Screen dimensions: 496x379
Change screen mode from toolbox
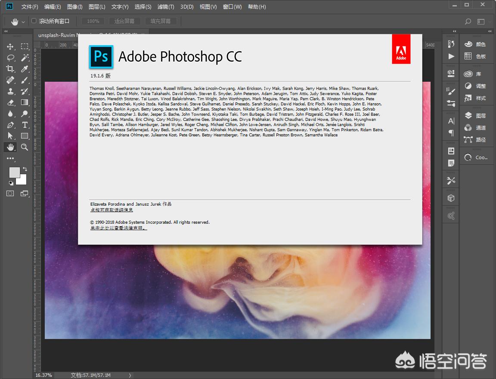25,194
